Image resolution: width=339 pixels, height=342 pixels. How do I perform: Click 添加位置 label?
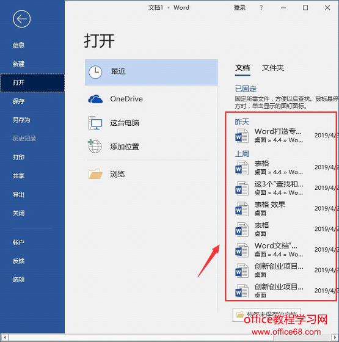coord(125,147)
